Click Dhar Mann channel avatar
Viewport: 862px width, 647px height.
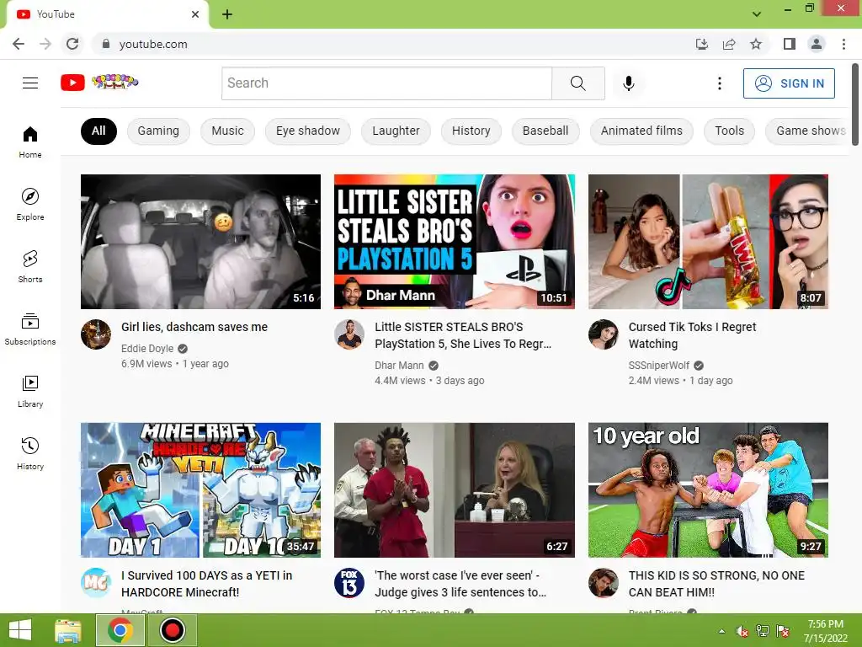tap(349, 334)
